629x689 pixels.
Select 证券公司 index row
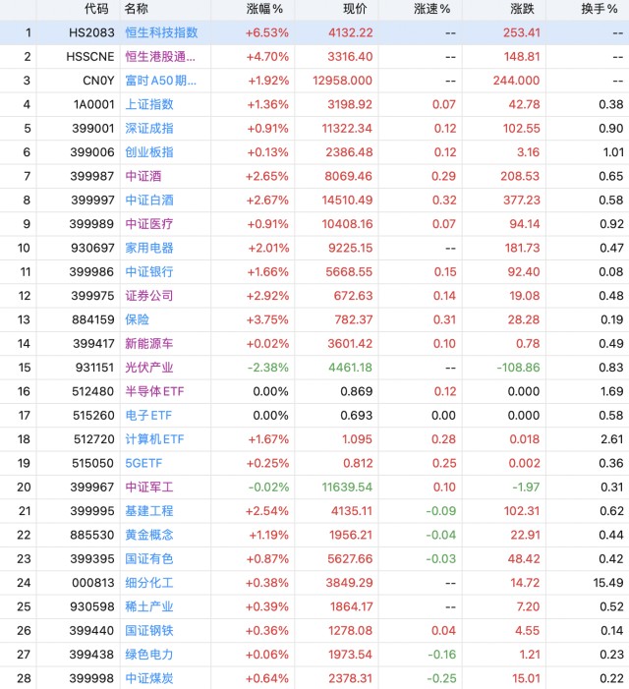[314, 296]
